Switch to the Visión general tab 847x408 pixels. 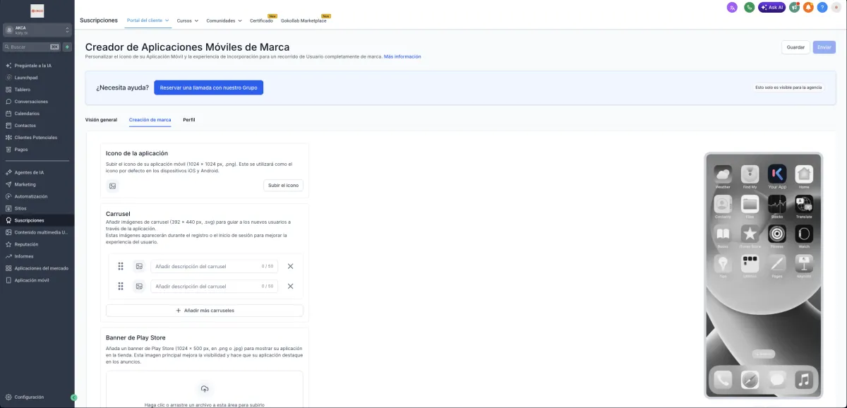(x=101, y=120)
